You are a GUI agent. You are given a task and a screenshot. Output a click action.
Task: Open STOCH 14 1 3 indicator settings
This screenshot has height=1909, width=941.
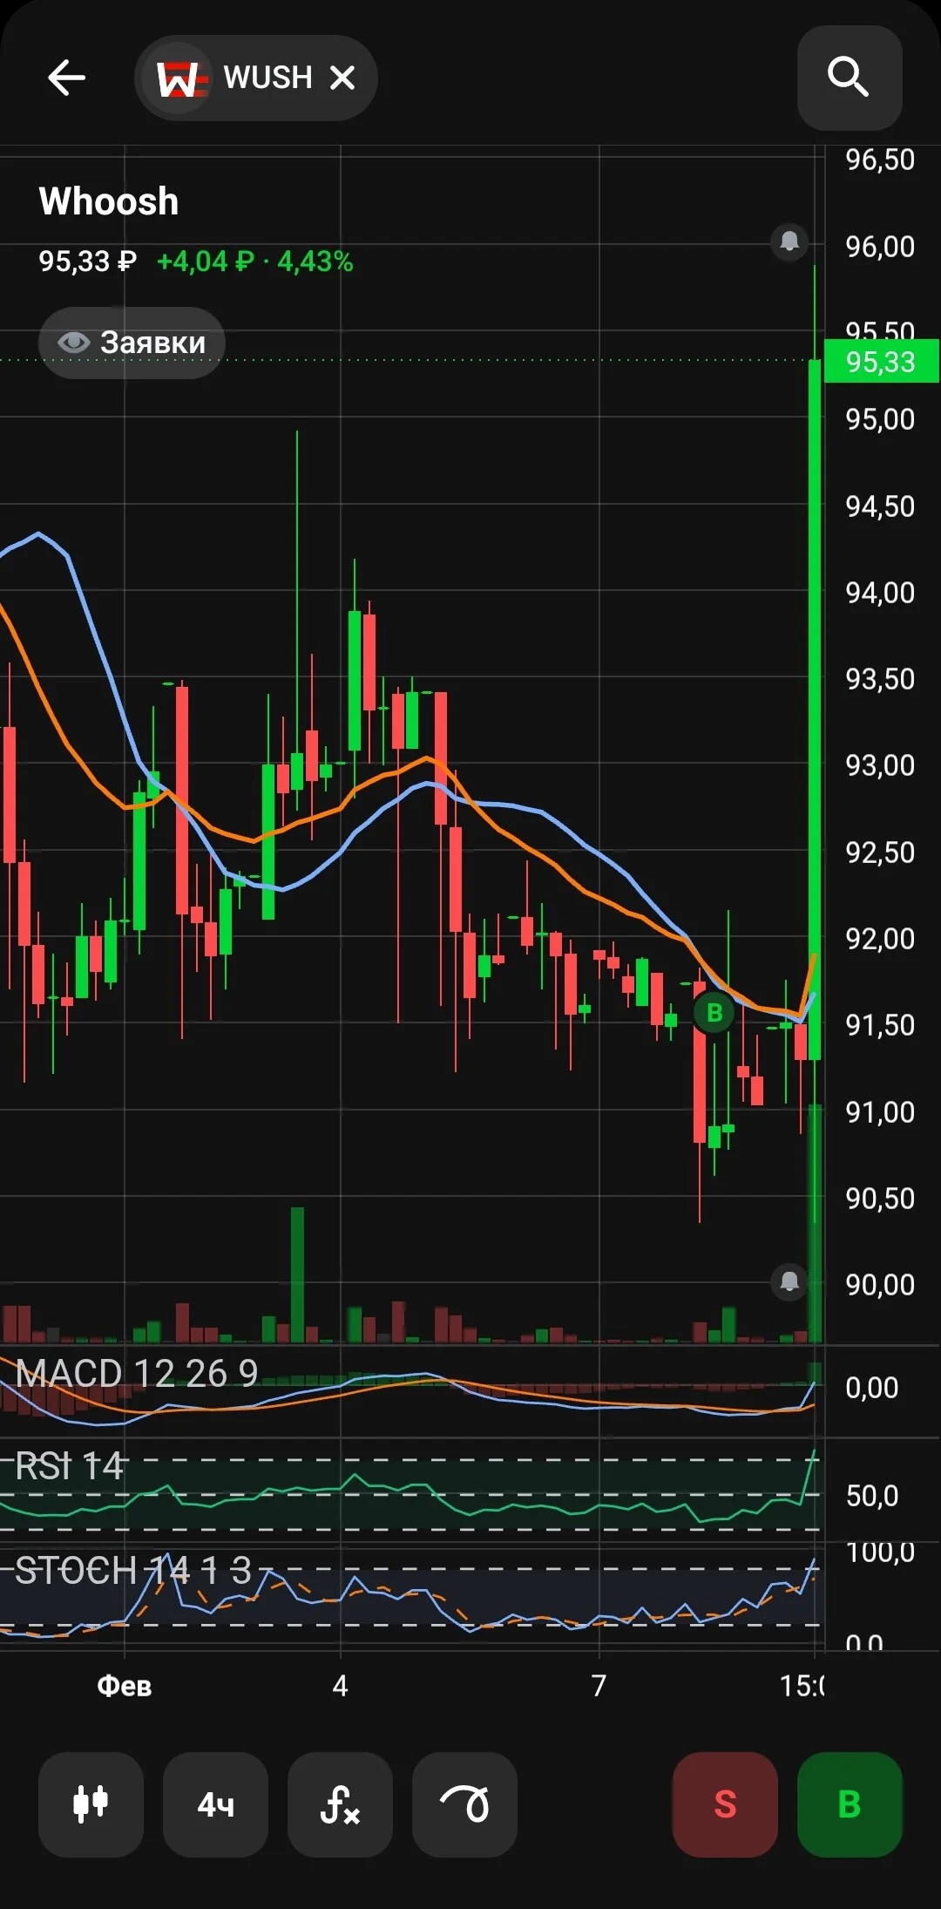[x=133, y=1570]
